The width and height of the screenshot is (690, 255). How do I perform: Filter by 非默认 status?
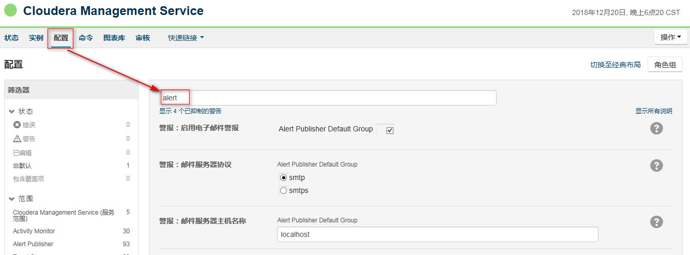(22, 166)
